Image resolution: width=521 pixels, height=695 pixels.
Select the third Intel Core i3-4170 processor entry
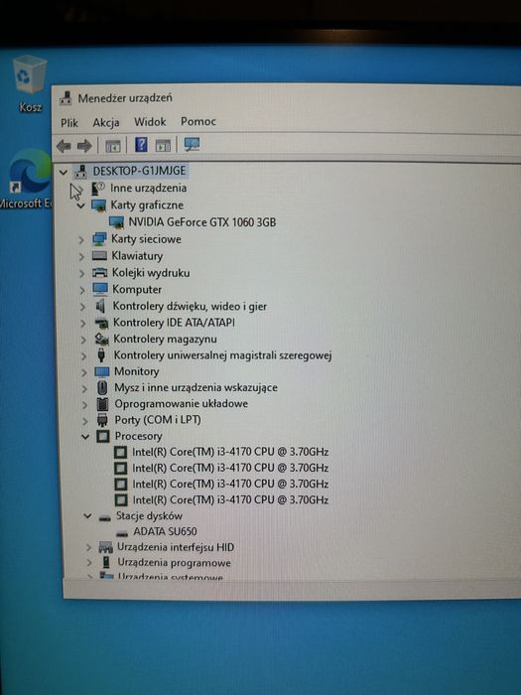[x=230, y=485]
